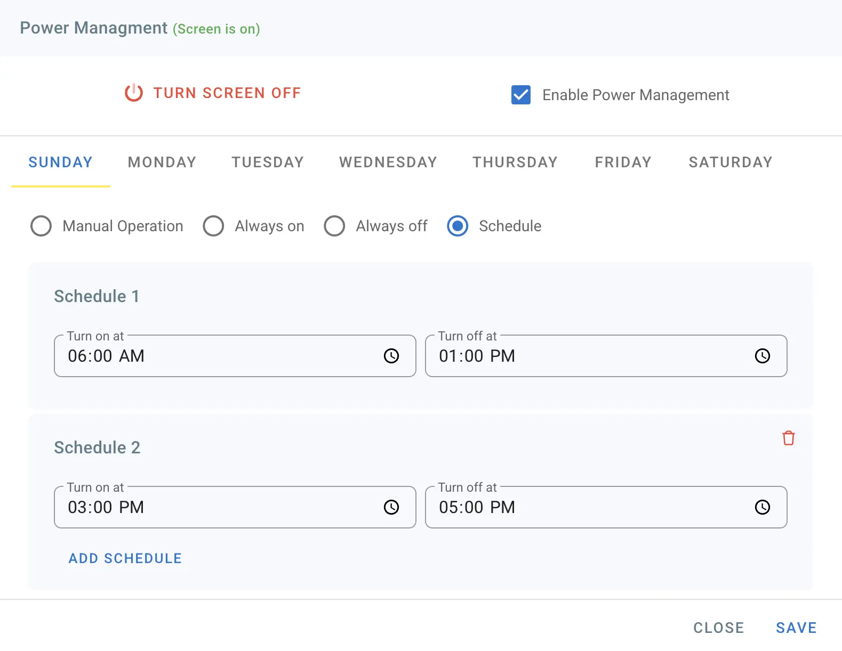The height and width of the screenshot is (651, 842).
Task: Switch to the Monday tab
Action: pos(162,162)
